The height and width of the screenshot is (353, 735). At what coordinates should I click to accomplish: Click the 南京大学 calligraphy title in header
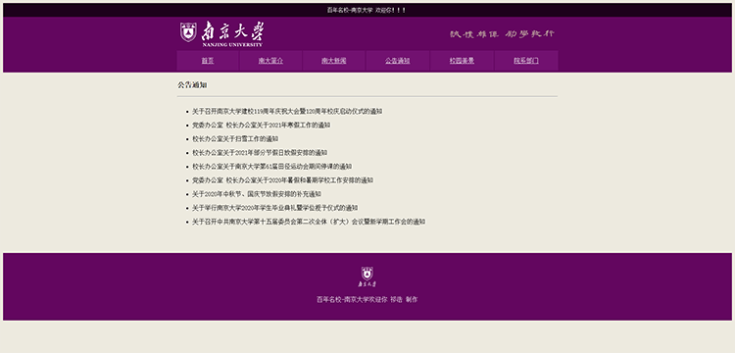pyautogui.click(x=232, y=31)
